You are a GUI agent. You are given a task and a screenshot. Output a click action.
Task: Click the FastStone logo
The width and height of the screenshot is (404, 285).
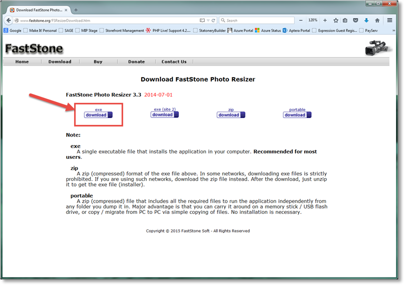point(34,48)
